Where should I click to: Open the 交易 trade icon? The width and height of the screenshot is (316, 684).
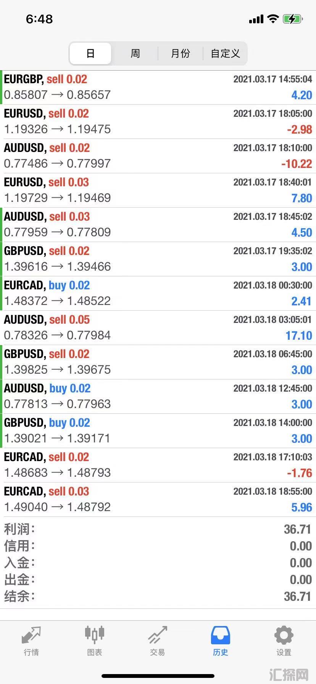(158, 635)
